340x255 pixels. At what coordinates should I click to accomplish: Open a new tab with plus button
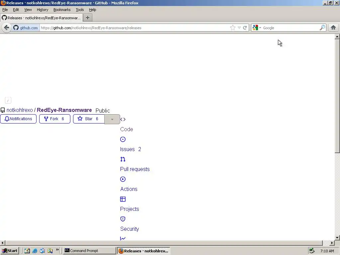(x=88, y=18)
